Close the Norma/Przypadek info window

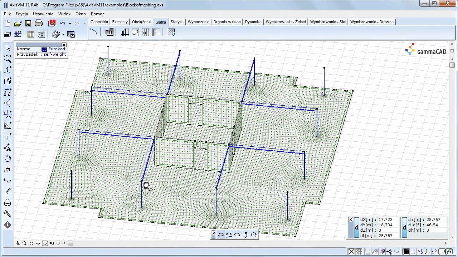(64, 45)
